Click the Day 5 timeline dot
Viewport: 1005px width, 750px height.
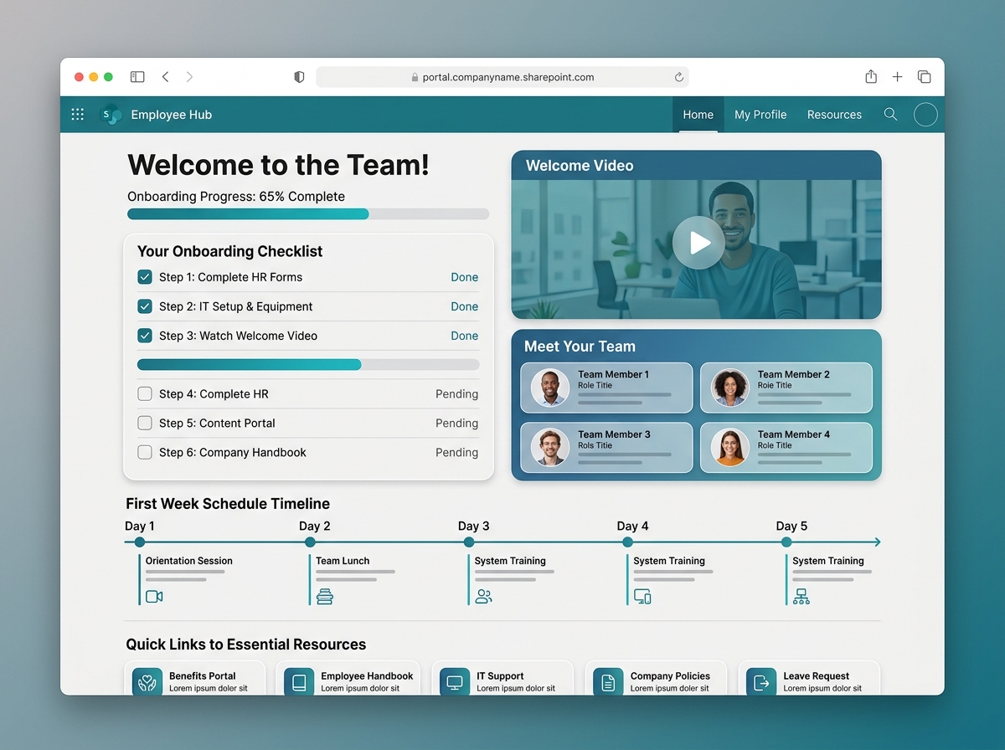pos(786,542)
